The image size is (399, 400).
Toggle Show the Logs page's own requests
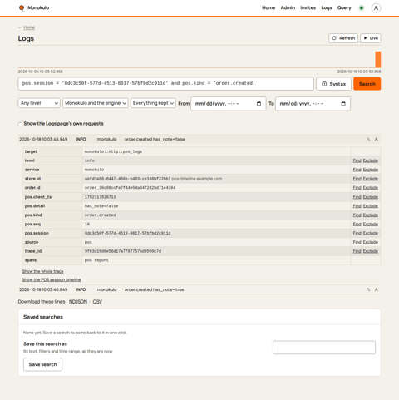point(20,124)
